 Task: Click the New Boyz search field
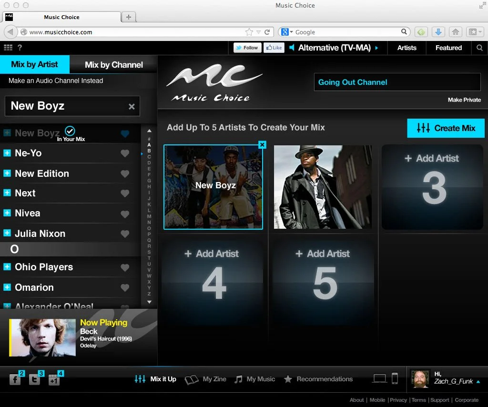click(x=72, y=106)
